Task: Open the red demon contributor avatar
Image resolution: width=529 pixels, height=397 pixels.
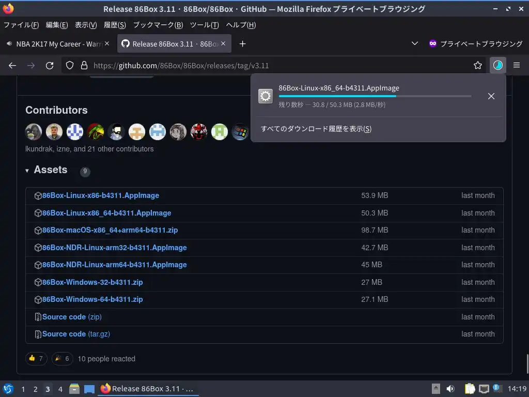Action: 199,132
